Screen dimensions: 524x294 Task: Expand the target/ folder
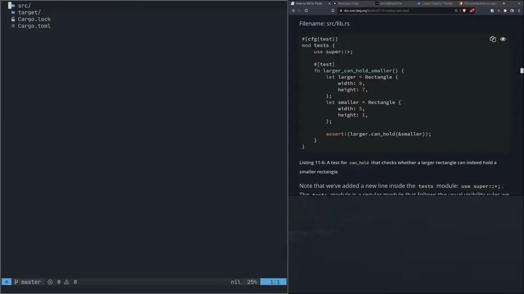tap(29, 12)
